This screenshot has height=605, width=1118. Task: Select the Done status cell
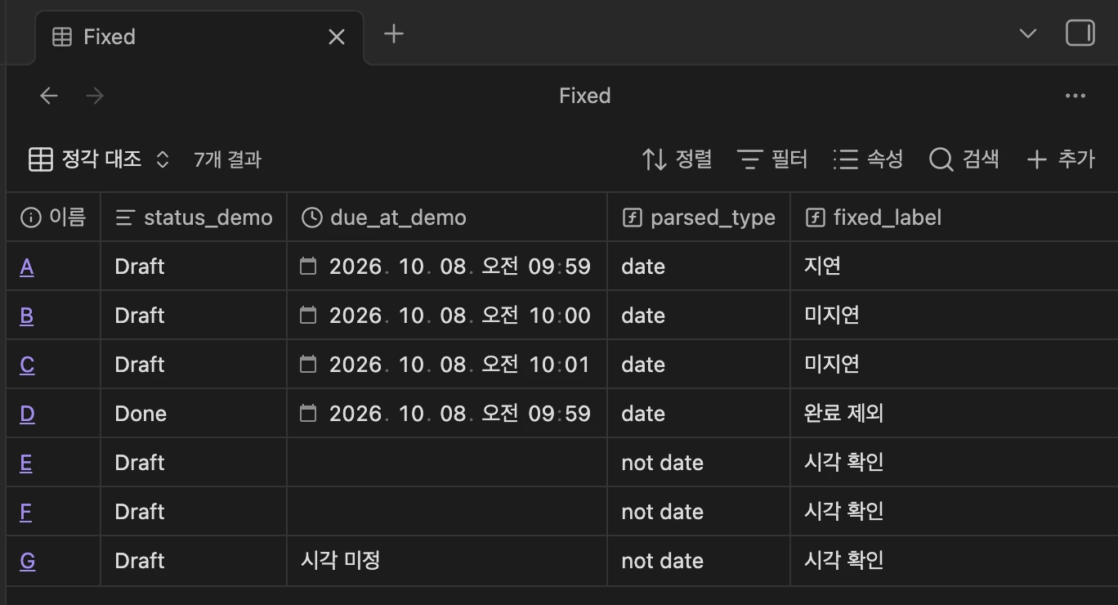(194, 414)
